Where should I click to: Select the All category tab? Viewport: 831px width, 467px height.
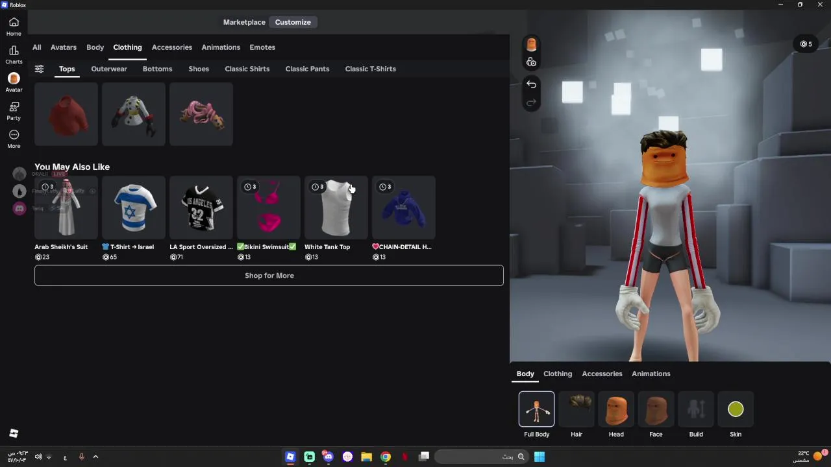pyautogui.click(x=36, y=47)
